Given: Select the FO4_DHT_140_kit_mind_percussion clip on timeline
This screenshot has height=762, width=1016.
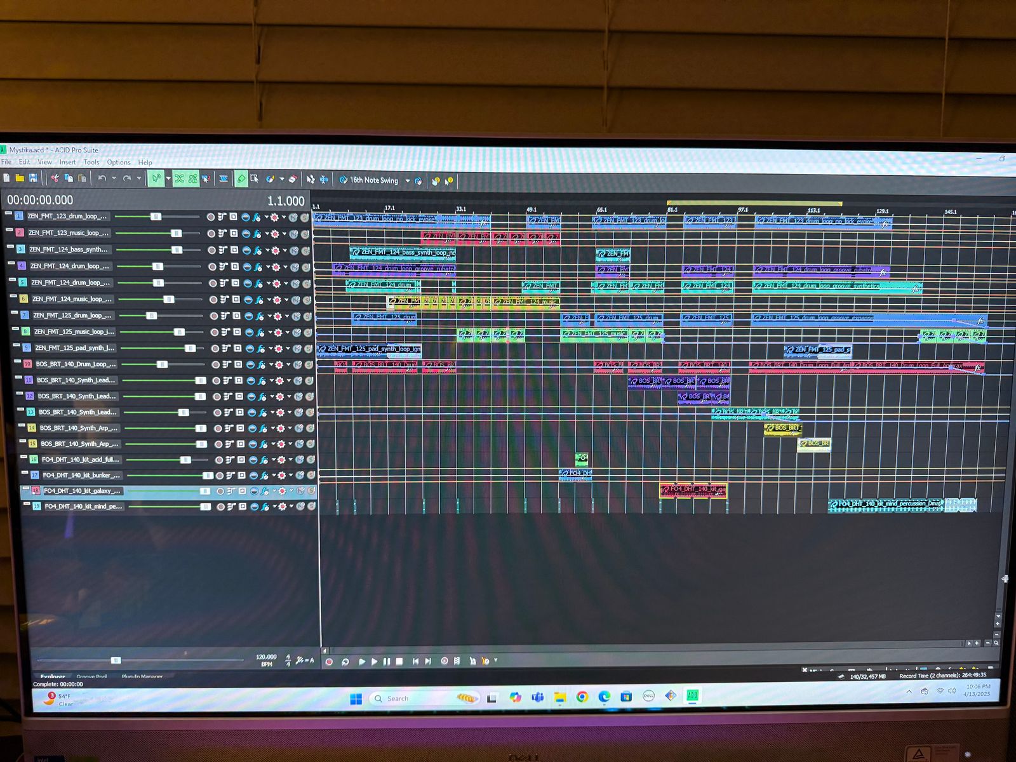Looking at the screenshot, I should pos(889,505).
